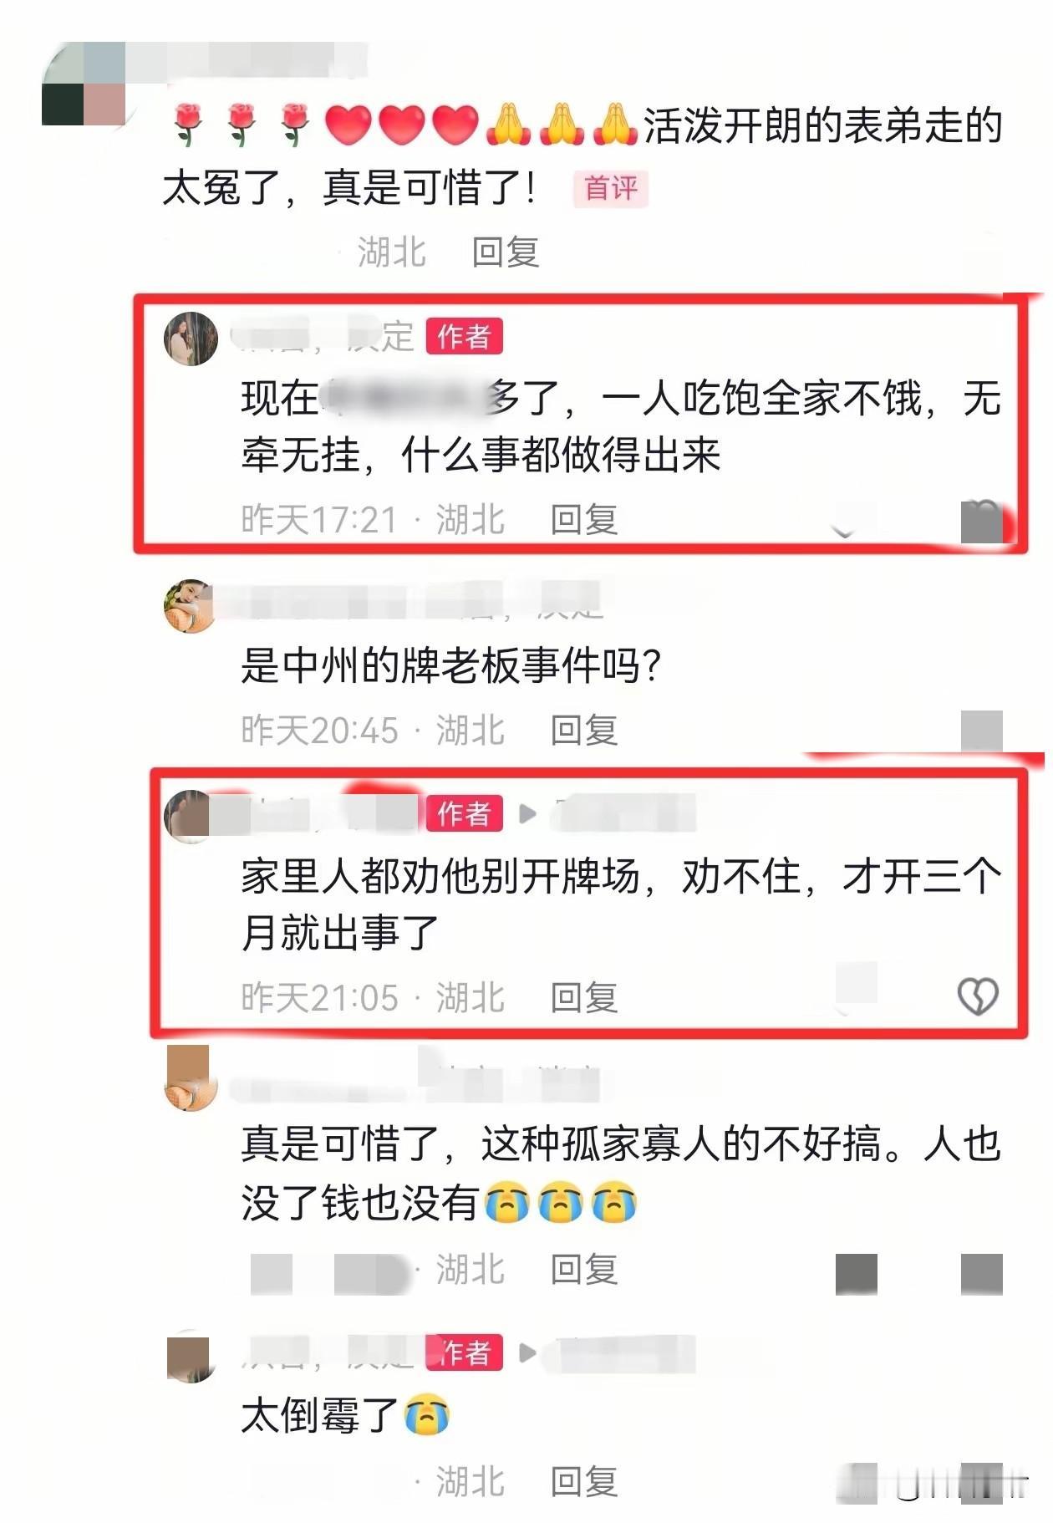Open author avatar beside 17:21 reply

coord(191,339)
